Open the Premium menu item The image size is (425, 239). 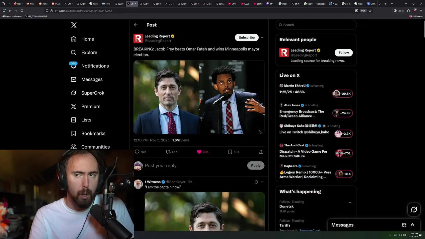coord(85,107)
